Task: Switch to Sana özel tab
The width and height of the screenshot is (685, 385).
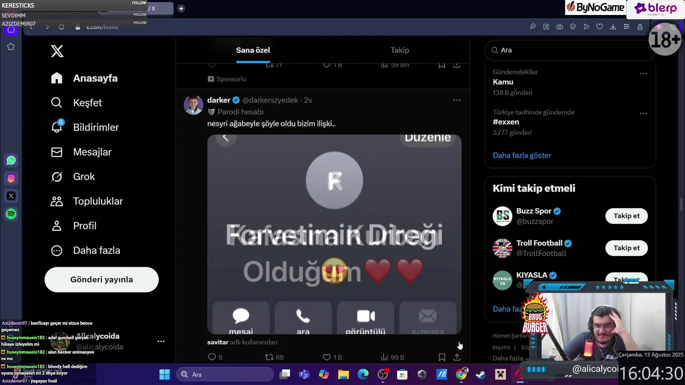Action: 253,50
